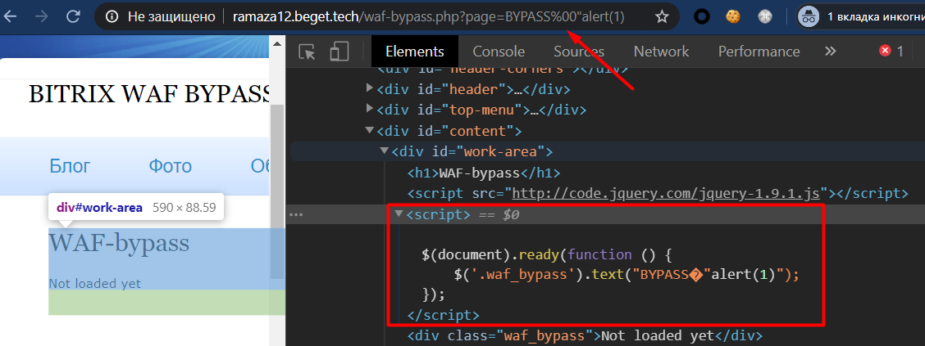Open the 'Фото' menu link on the page
Screen dimensions: 925x346
click(x=170, y=166)
